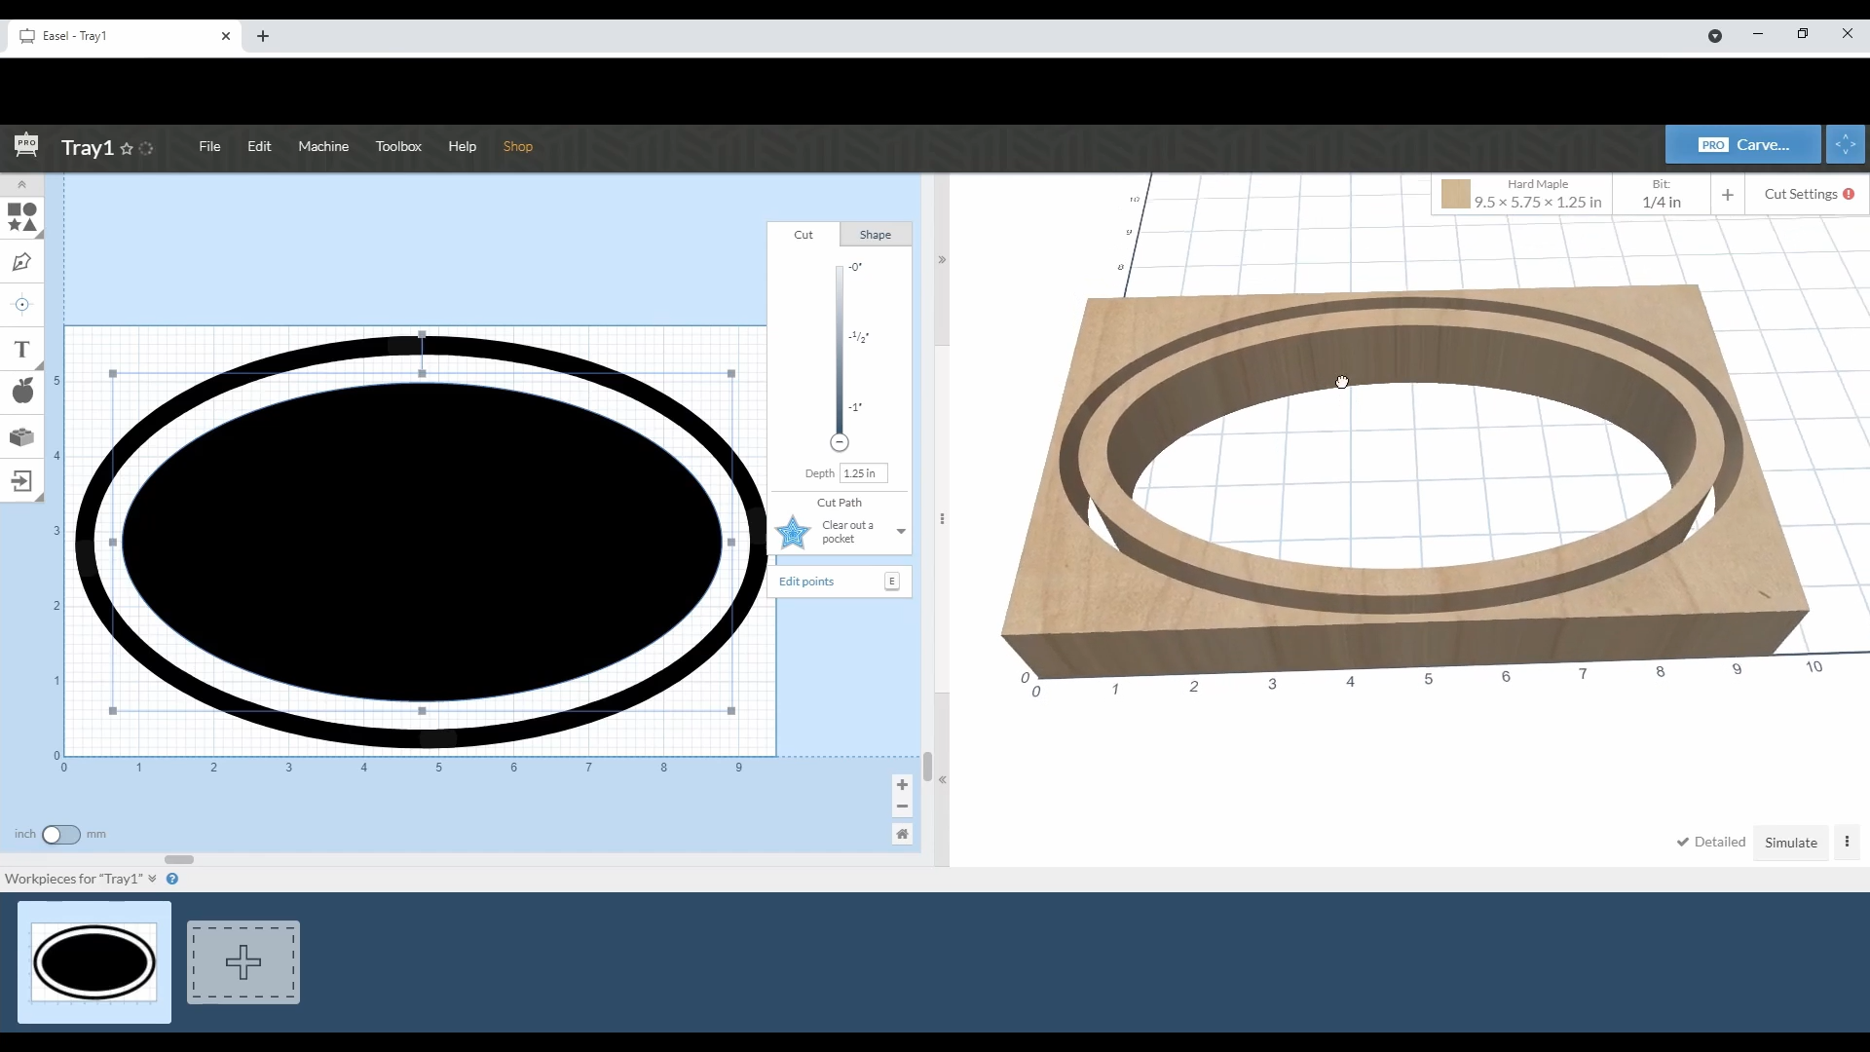Switch to the Shape tab
The width and height of the screenshot is (1870, 1052).
(876, 234)
